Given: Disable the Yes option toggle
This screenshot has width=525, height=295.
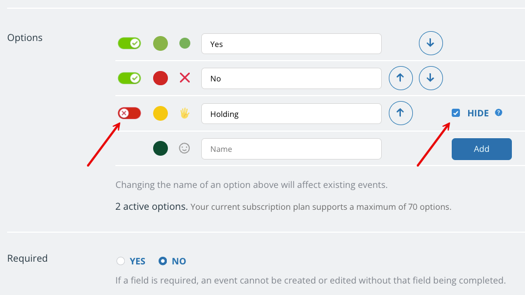Looking at the screenshot, I should (129, 44).
